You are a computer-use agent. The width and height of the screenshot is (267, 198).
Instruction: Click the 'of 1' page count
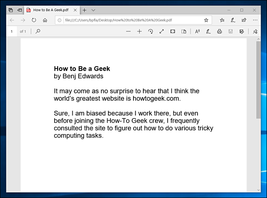point(23,32)
